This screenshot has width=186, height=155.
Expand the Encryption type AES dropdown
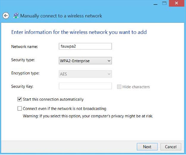(x=85, y=74)
